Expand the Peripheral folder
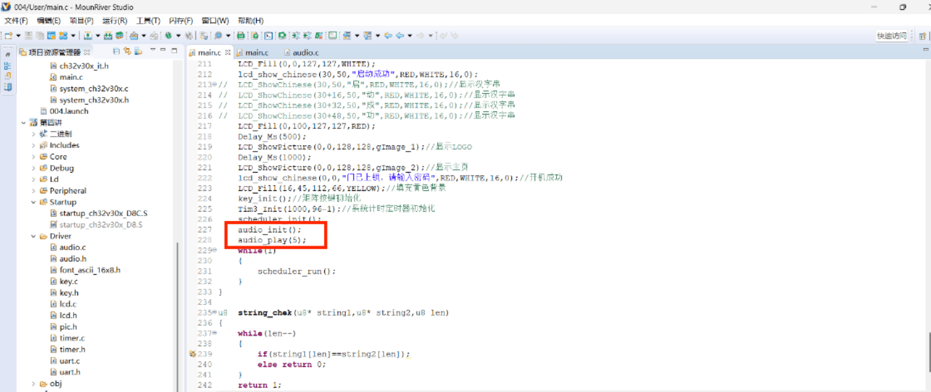The width and height of the screenshot is (931, 392). [x=34, y=191]
